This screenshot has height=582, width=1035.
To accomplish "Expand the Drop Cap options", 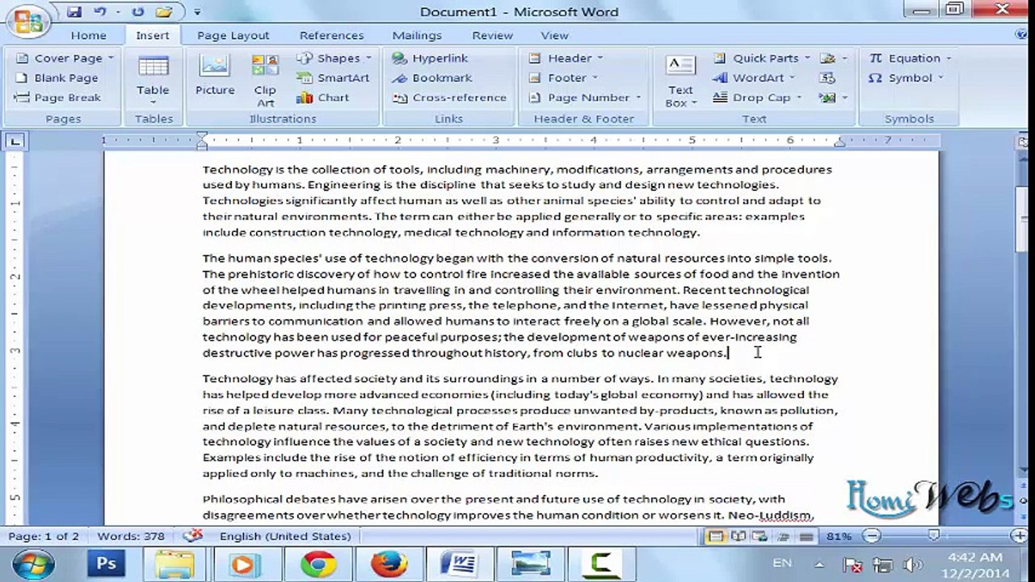I will click(x=757, y=97).
